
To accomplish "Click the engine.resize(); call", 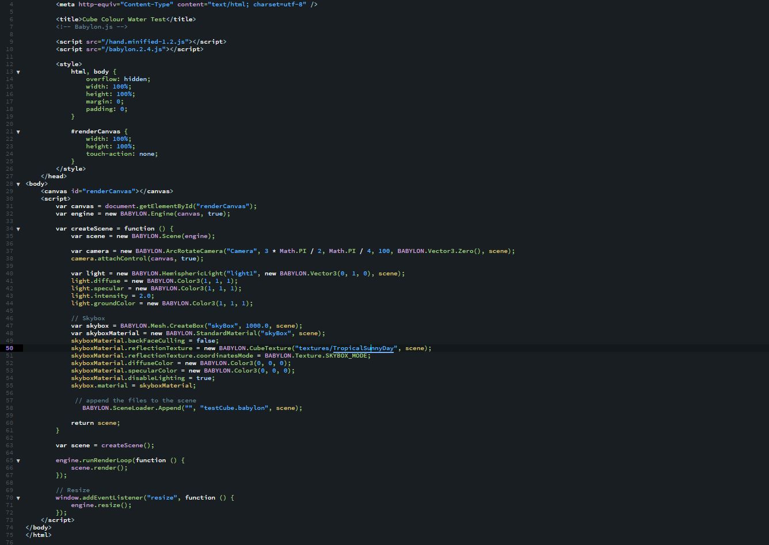I will tap(101, 505).
